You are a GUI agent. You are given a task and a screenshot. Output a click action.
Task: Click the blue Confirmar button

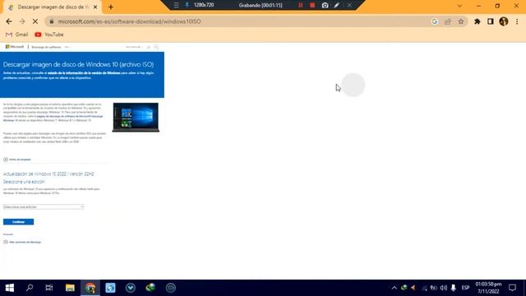click(18, 222)
